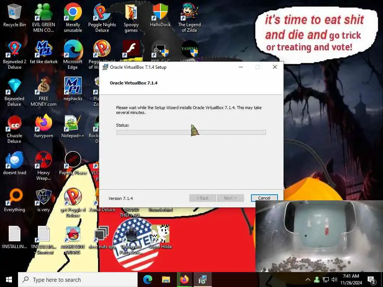Open the fat like darkok shortcut
383x287 pixels.
pyautogui.click(x=44, y=52)
